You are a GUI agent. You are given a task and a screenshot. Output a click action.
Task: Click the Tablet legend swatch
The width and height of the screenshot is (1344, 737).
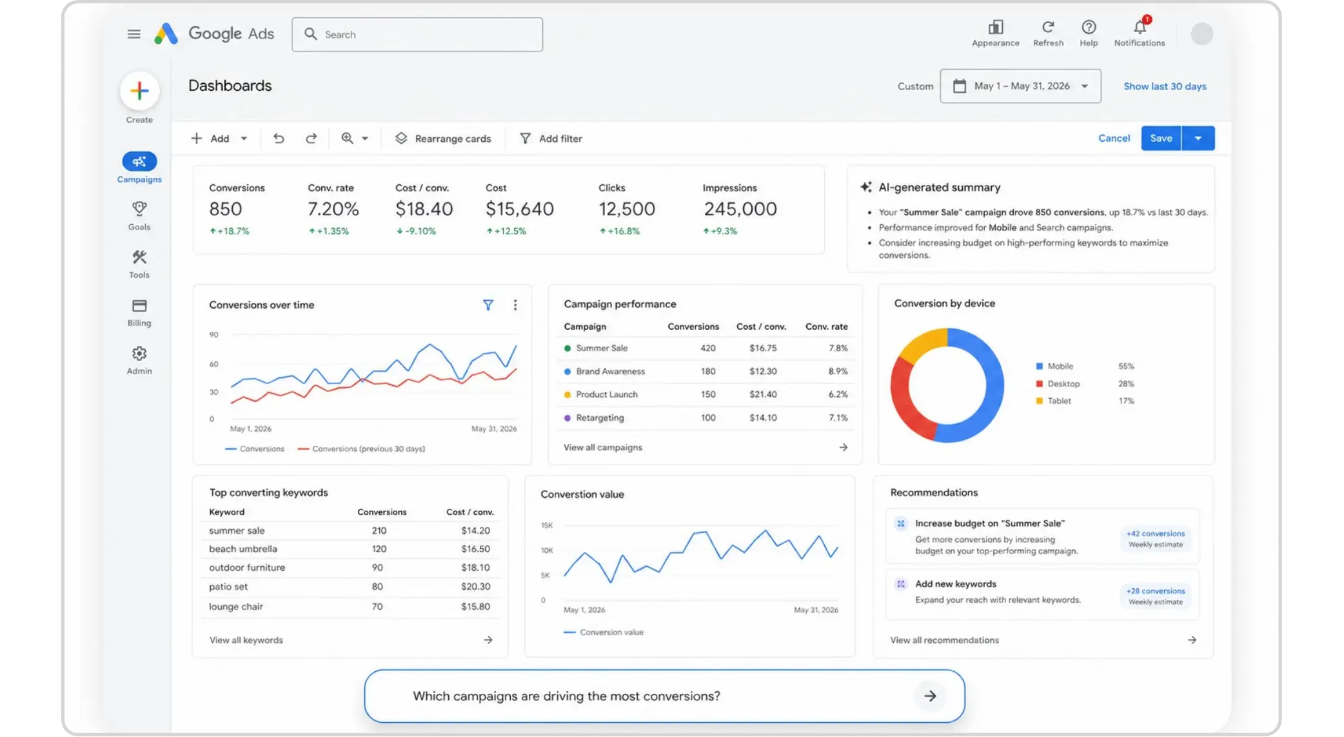click(x=1039, y=401)
